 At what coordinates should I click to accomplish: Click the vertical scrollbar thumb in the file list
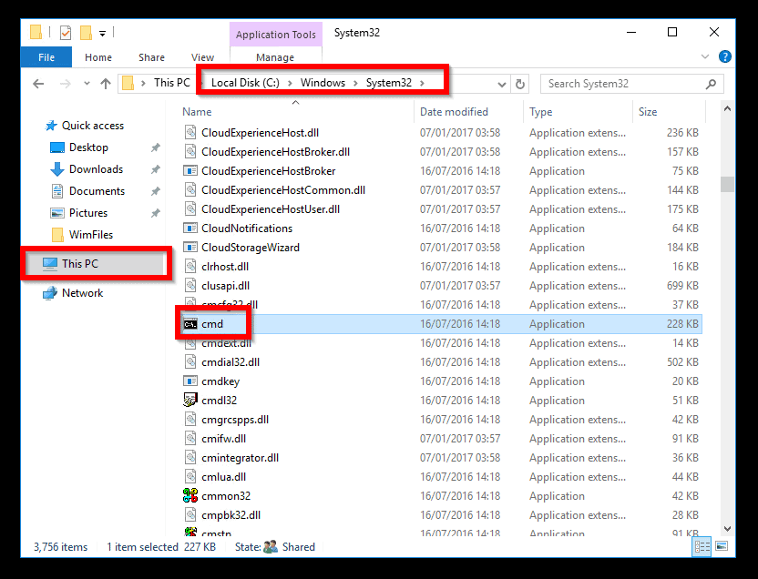[x=727, y=184]
